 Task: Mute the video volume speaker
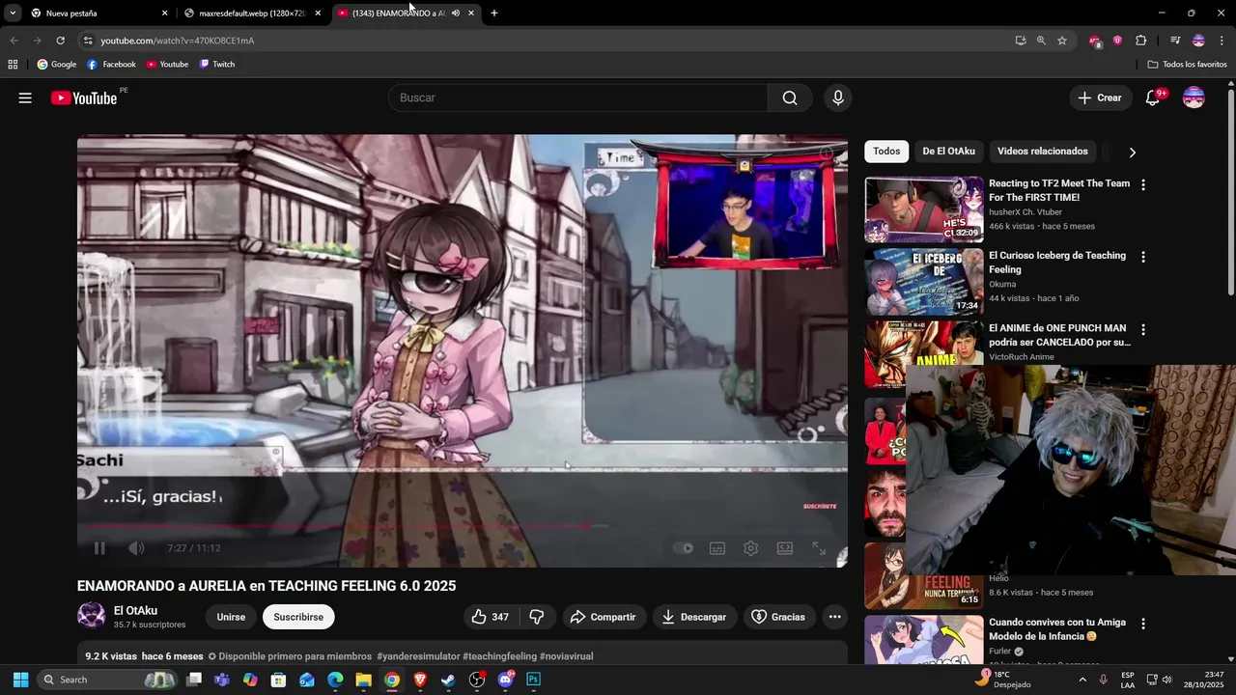click(x=136, y=548)
